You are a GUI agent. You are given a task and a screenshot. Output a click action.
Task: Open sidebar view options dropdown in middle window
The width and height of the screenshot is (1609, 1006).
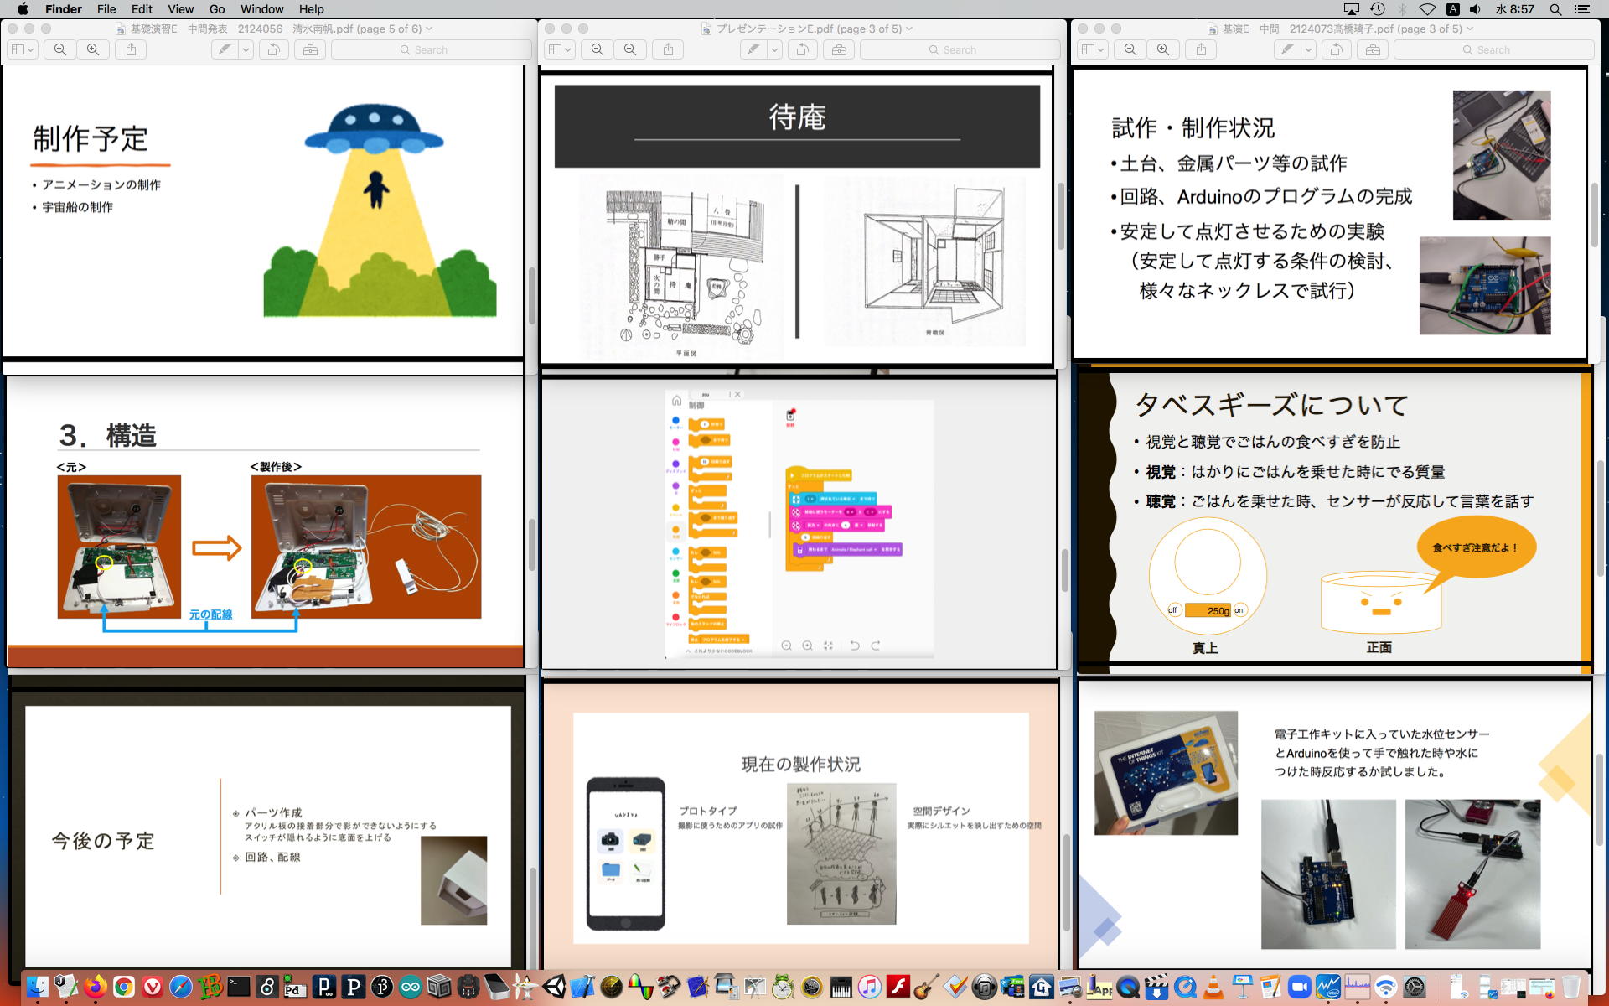(x=567, y=49)
